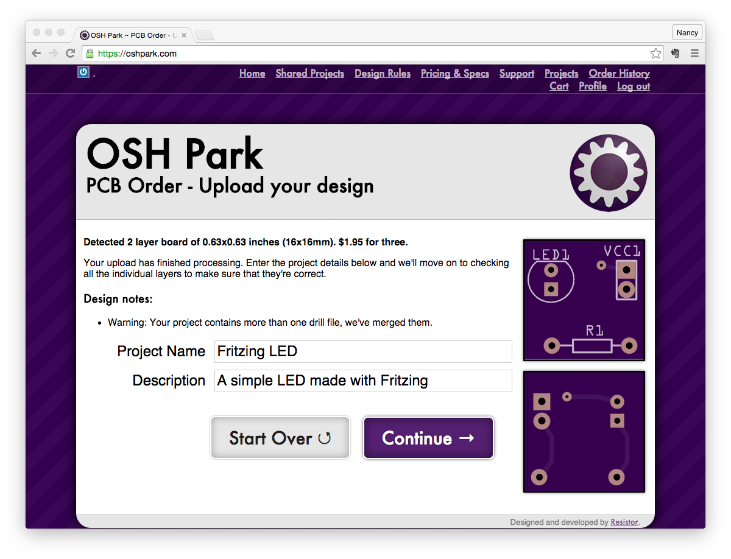Click the "Your upload has finished processing" paragraph

pyautogui.click(x=296, y=269)
